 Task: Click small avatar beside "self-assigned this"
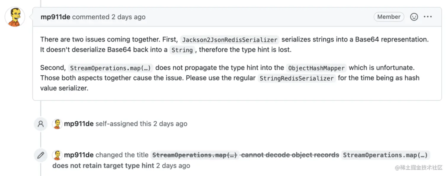[x=57, y=124]
